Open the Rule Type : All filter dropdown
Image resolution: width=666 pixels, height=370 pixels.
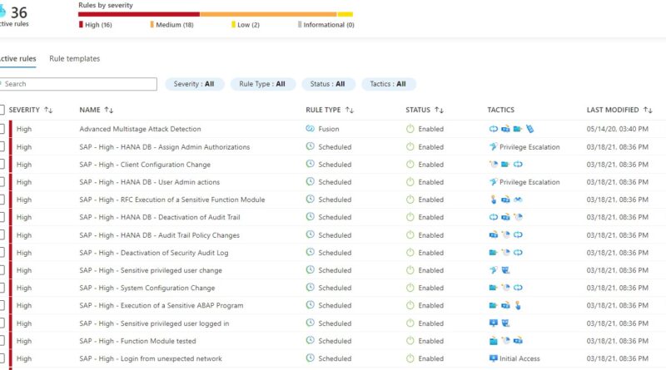261,84
